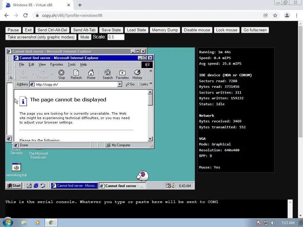The width and height of the screenshot is (303, 227).
Task: Click the Load State button
Action: click(136, 30)
